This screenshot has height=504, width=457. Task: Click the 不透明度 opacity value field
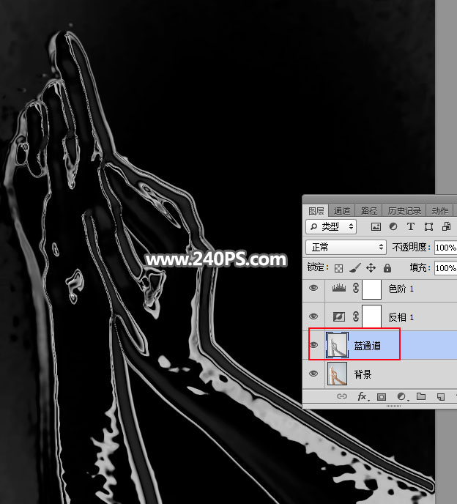coord(446,248)
